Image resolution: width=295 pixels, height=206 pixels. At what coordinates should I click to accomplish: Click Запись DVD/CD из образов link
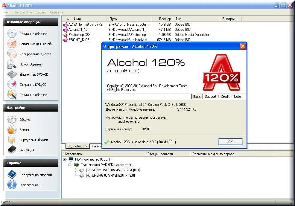point(37,44)
